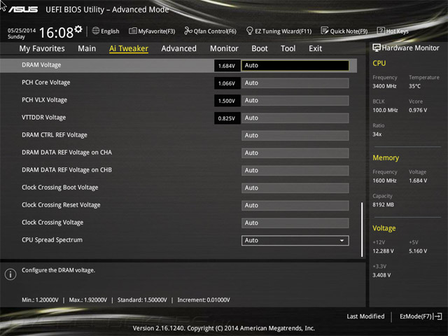448x336 pixels.
Task: Open Hot Keys question mark icon
Action: [381, 31]
